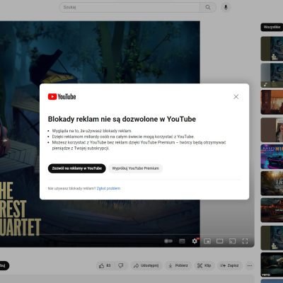
Task: Open recommended thumbnail with music note
Action: click(x=272, y=76)
